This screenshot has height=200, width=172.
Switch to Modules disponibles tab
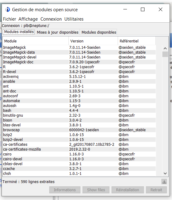click(99, 32)
